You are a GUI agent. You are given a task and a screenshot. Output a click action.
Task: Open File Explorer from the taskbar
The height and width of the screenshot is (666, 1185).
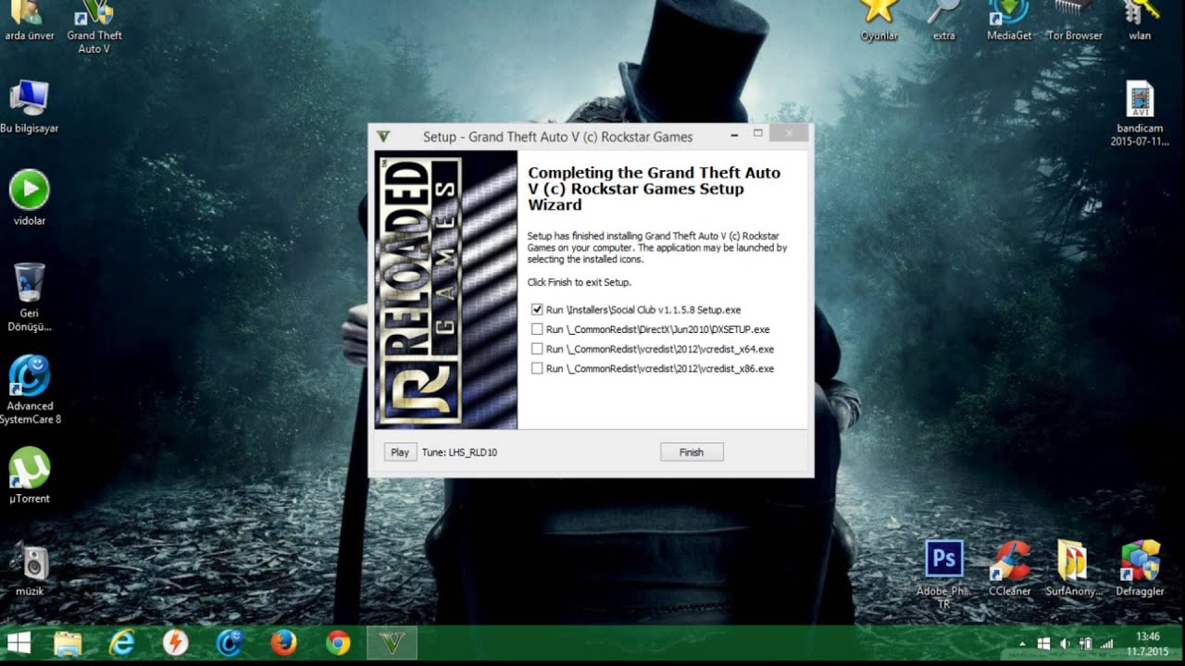pos(68,643)
